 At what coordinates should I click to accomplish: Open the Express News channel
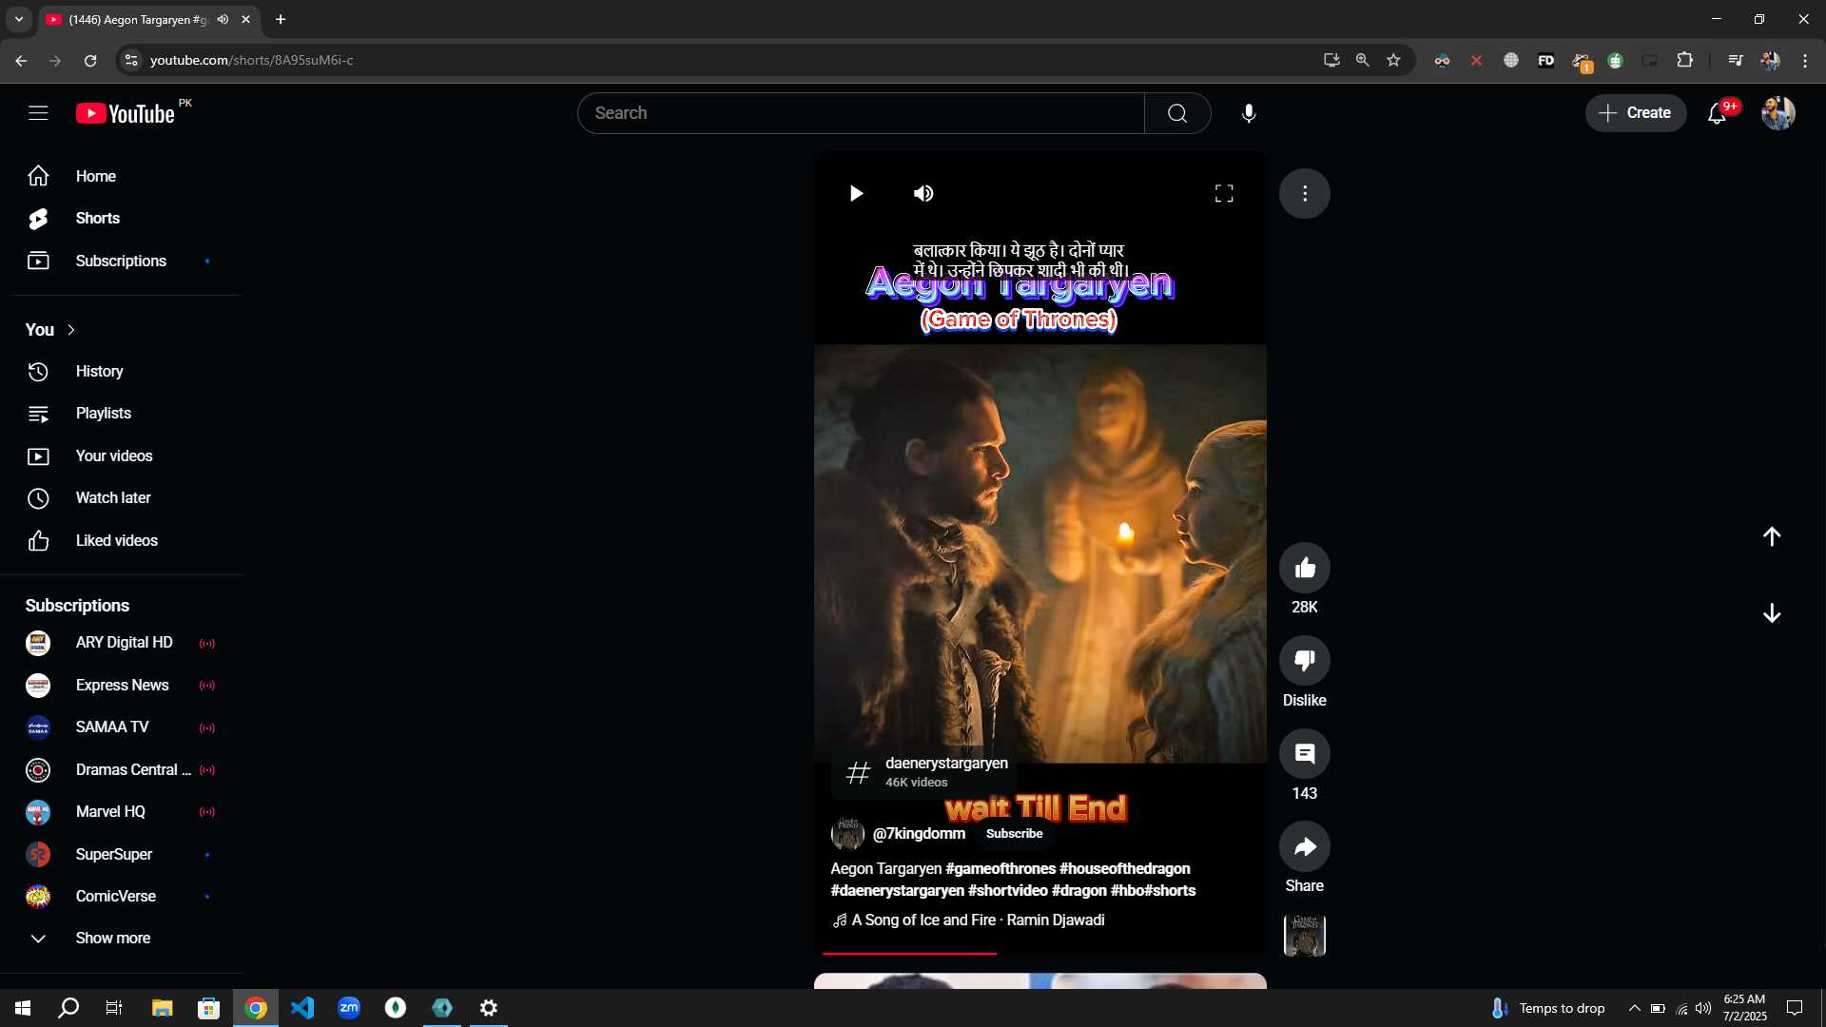click(x=122, y=686)
